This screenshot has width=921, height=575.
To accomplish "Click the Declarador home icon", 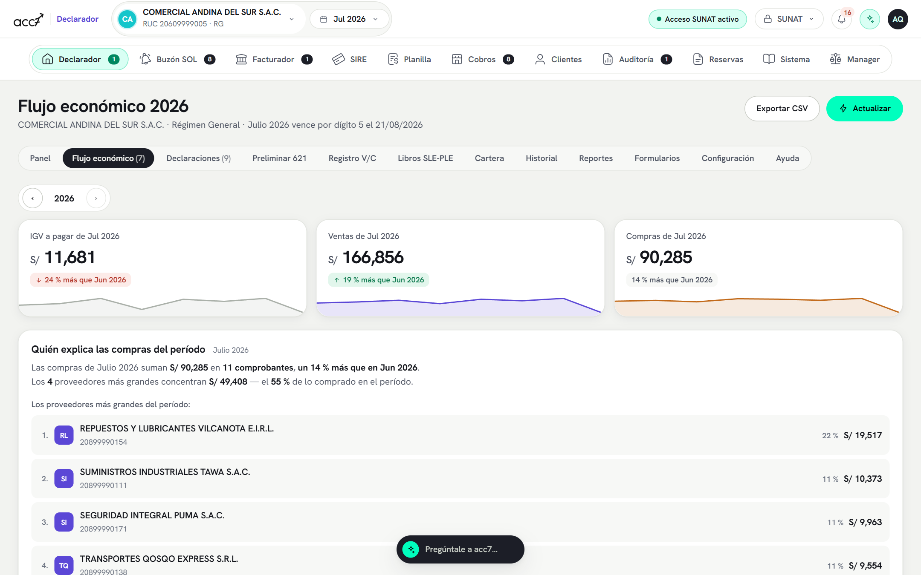I will [48, 59].
